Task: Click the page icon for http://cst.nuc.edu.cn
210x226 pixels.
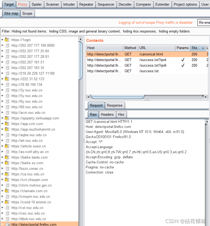Action: (7, 208)
